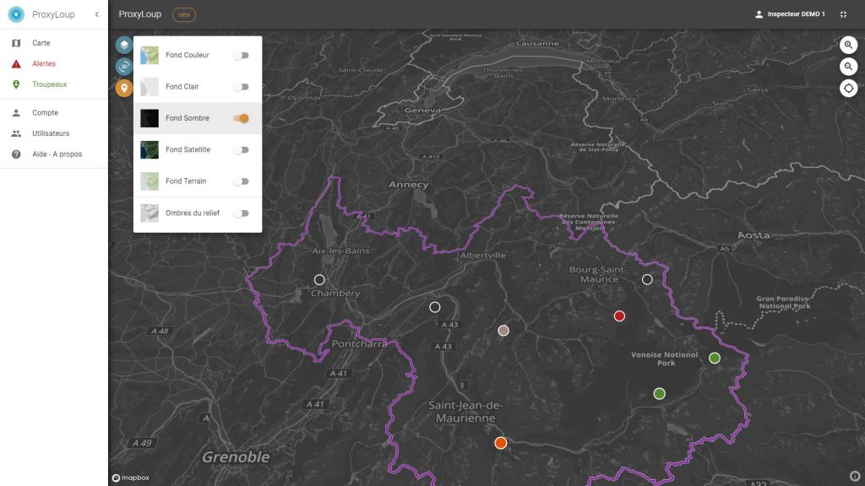Turn on Ombres du relief switch
The image size is (865, 486).
pyautogui.click(x=241, y=213)
